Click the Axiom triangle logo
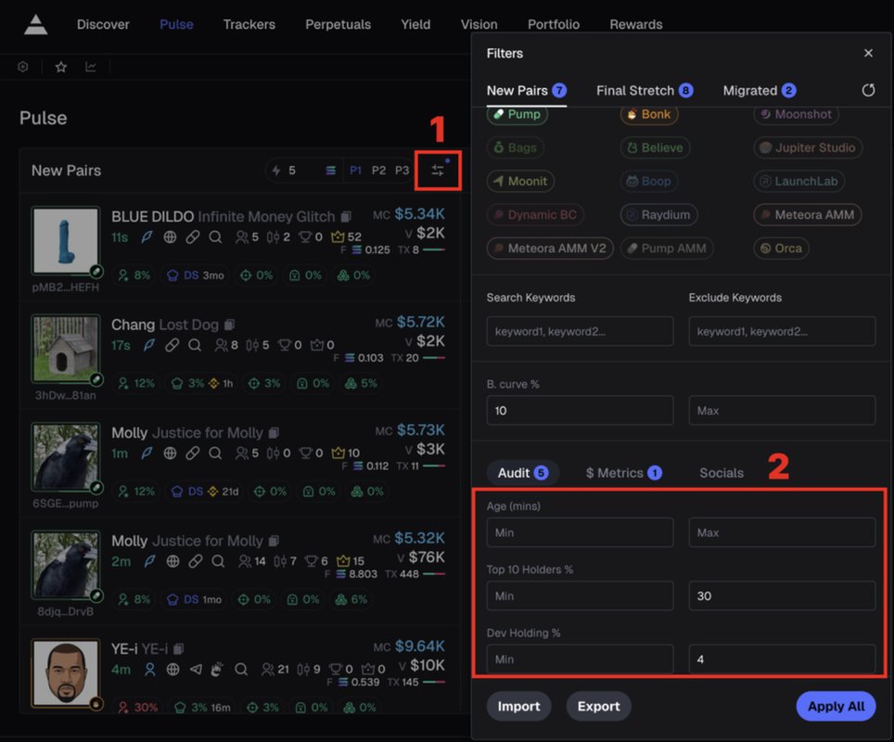The image size is (894, 742). click(35, 24)
